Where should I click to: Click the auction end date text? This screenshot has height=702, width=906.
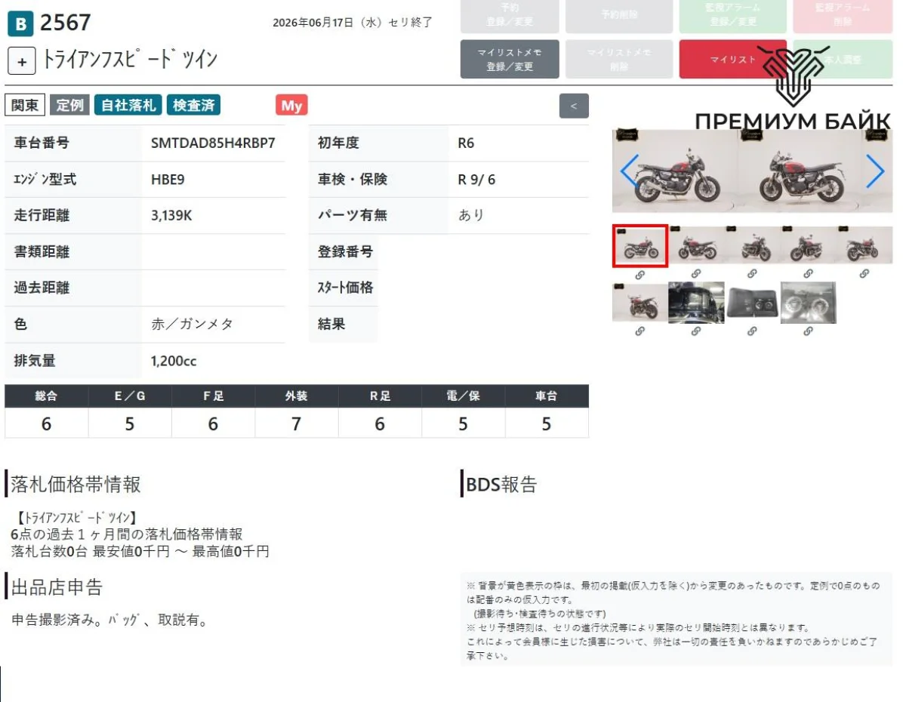click(x=353, y=23)
